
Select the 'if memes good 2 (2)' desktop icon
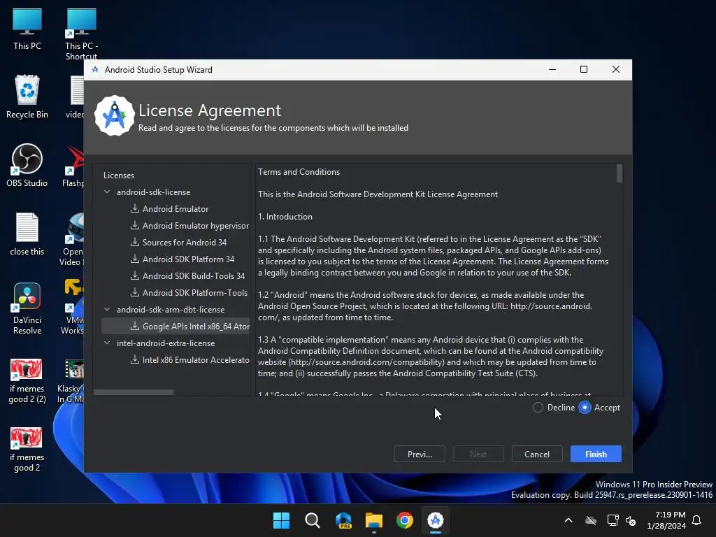[x=27, y=381]
